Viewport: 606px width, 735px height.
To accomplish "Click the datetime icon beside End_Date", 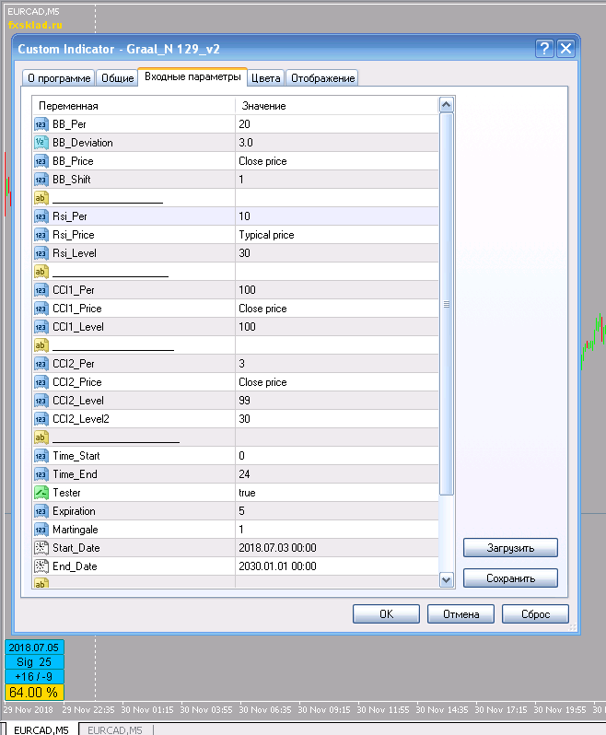I will point(41,566).
